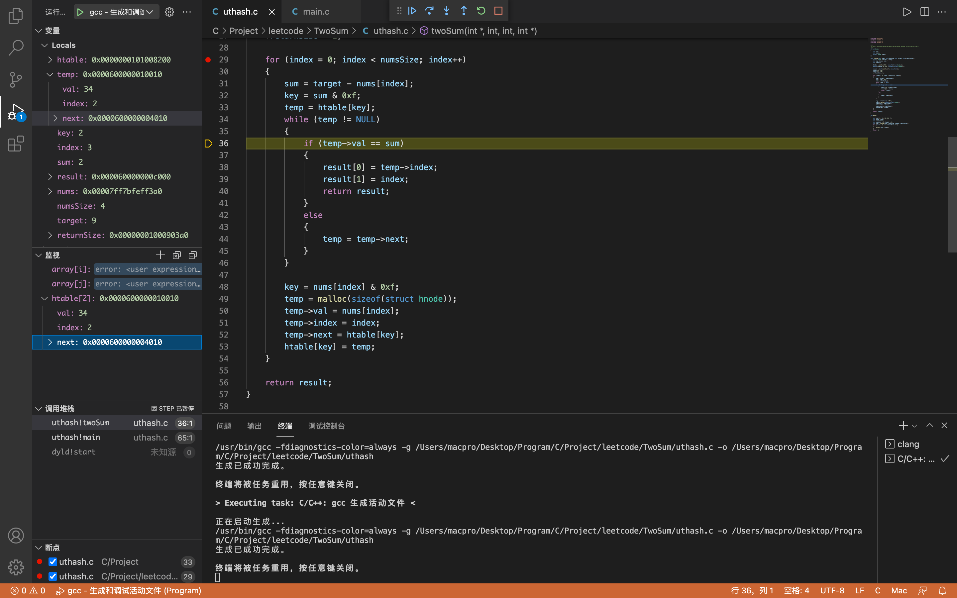Add a new watch expression

coord(160,255)
